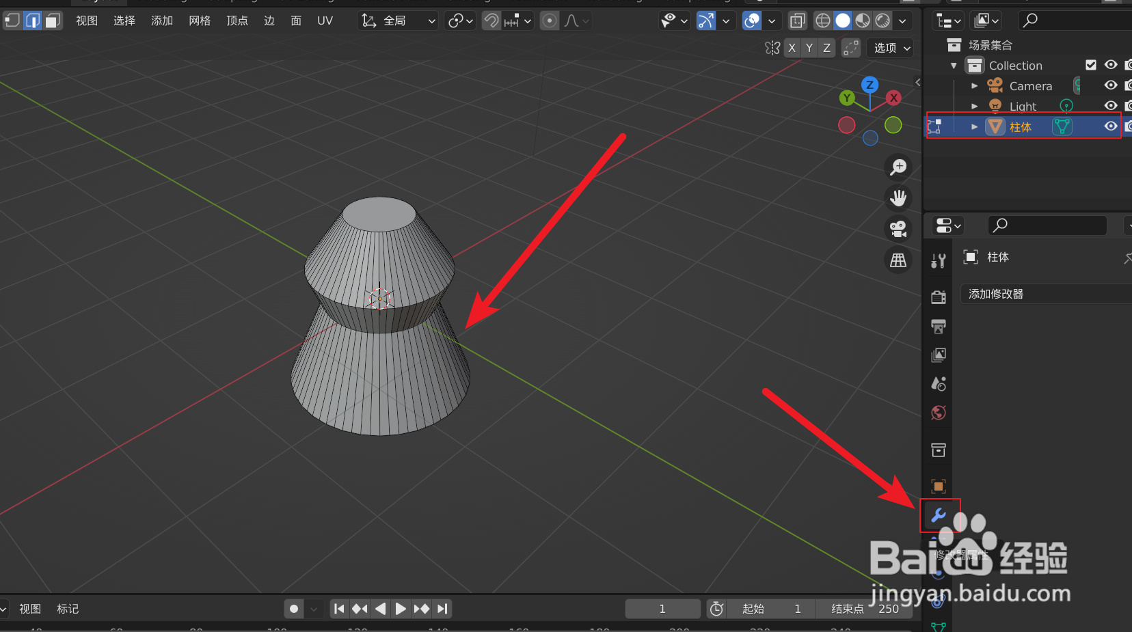Toggle Z axis mirror
The height and width of the screenshot is (632, 1132).
826,48
